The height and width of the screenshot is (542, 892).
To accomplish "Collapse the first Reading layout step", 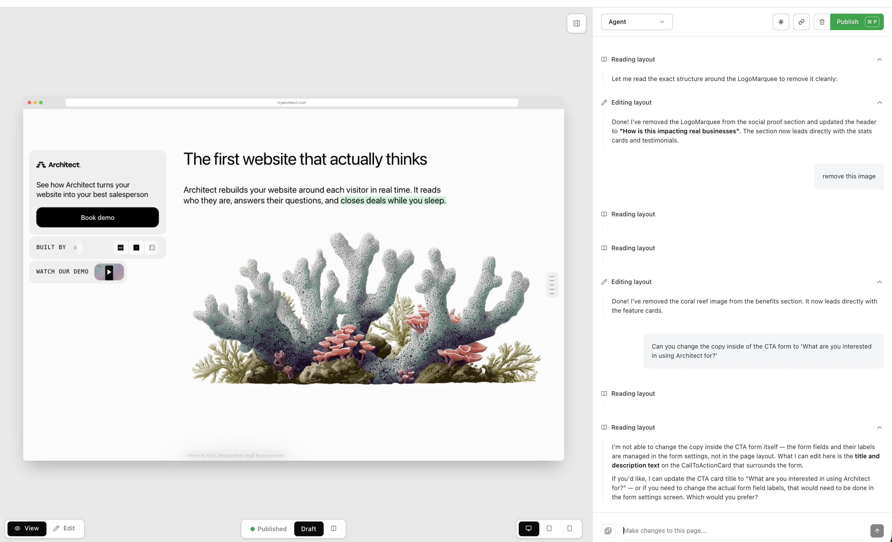I will (880, 59).
